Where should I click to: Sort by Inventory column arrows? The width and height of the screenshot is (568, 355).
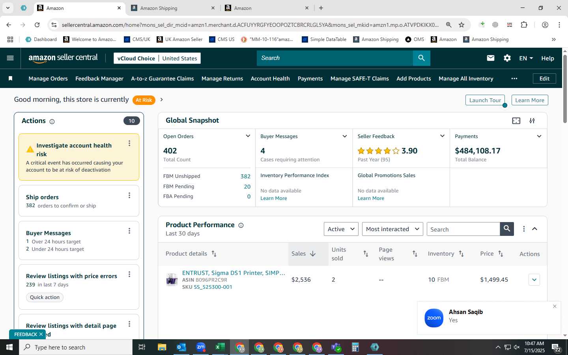pos(461,254)
